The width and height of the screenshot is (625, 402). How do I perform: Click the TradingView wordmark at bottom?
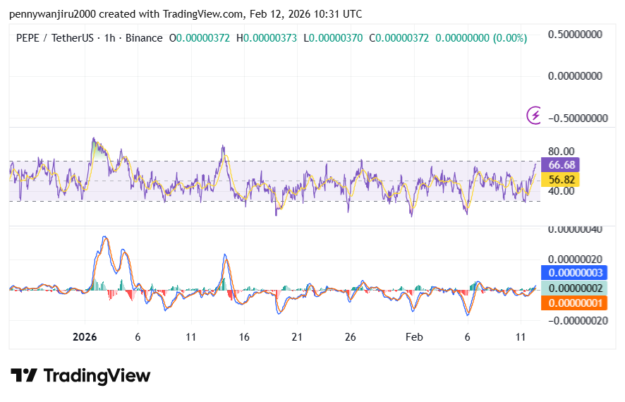[97, 376]
